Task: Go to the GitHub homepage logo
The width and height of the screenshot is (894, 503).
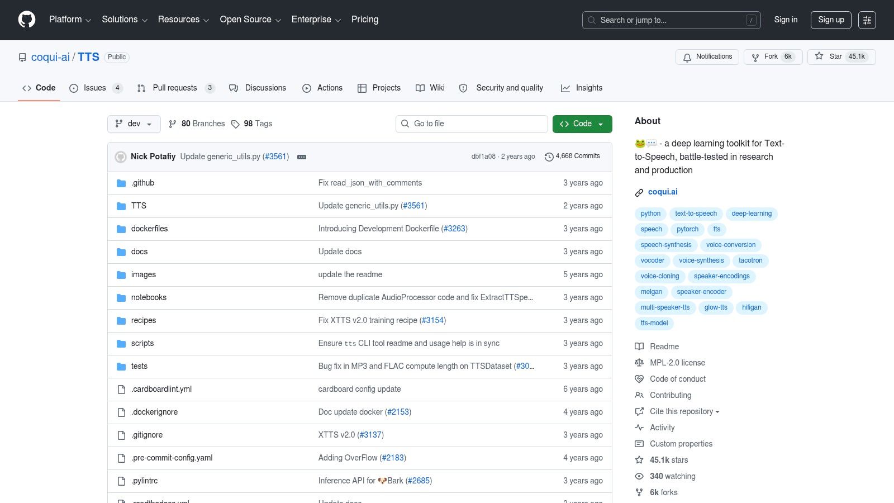Action: click(27, 20)
